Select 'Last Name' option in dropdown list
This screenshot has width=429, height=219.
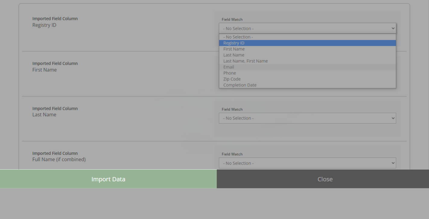point(307,55)
